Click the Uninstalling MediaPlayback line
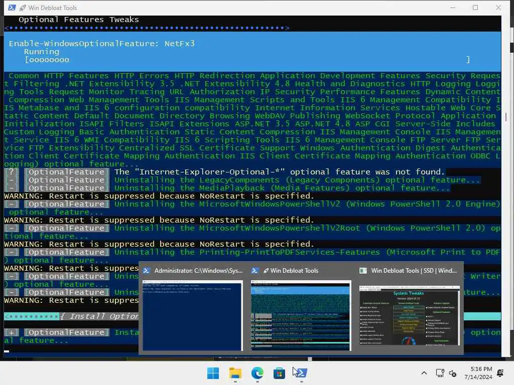 point(282,188)
